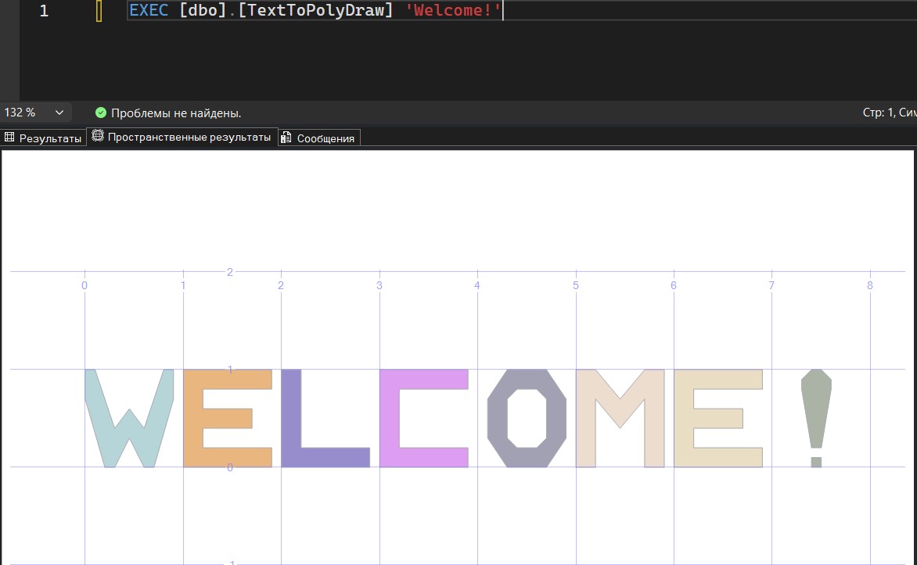Click the 'Welcome!' string literal

click(x=452, y=11)
